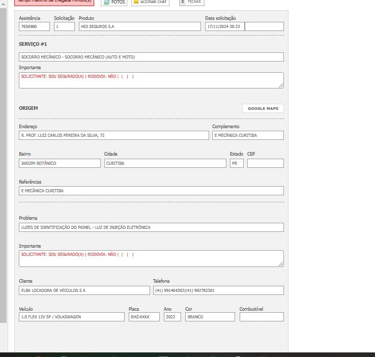Click the Cidade field CURITIBA
The width and height of the screenshot is (375, 357).
coord(165,163)
